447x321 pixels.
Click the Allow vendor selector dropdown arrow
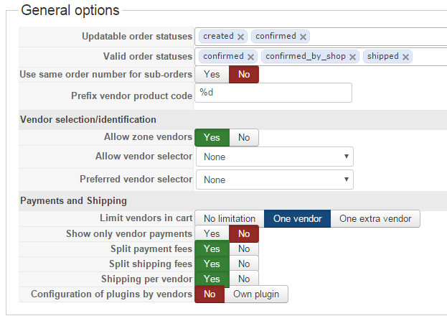click(347, 157)
